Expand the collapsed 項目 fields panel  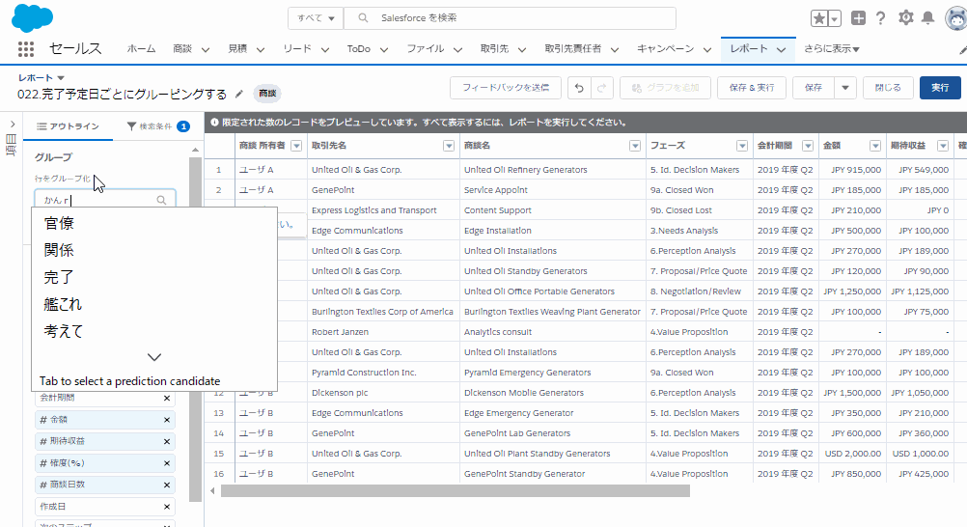12,125
